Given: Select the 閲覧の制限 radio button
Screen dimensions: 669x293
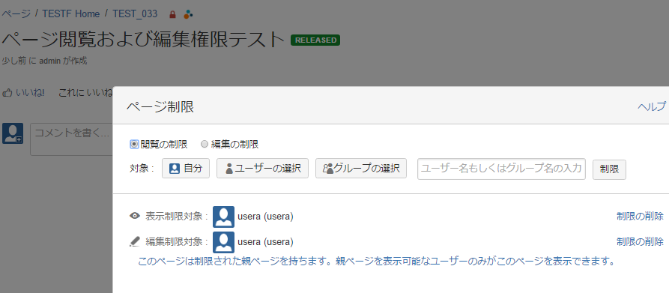Looking at the screenshot, I should click(x=134, y=145).
